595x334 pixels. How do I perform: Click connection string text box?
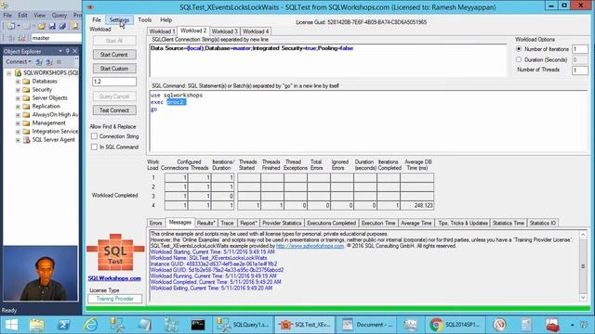point(328,60)
